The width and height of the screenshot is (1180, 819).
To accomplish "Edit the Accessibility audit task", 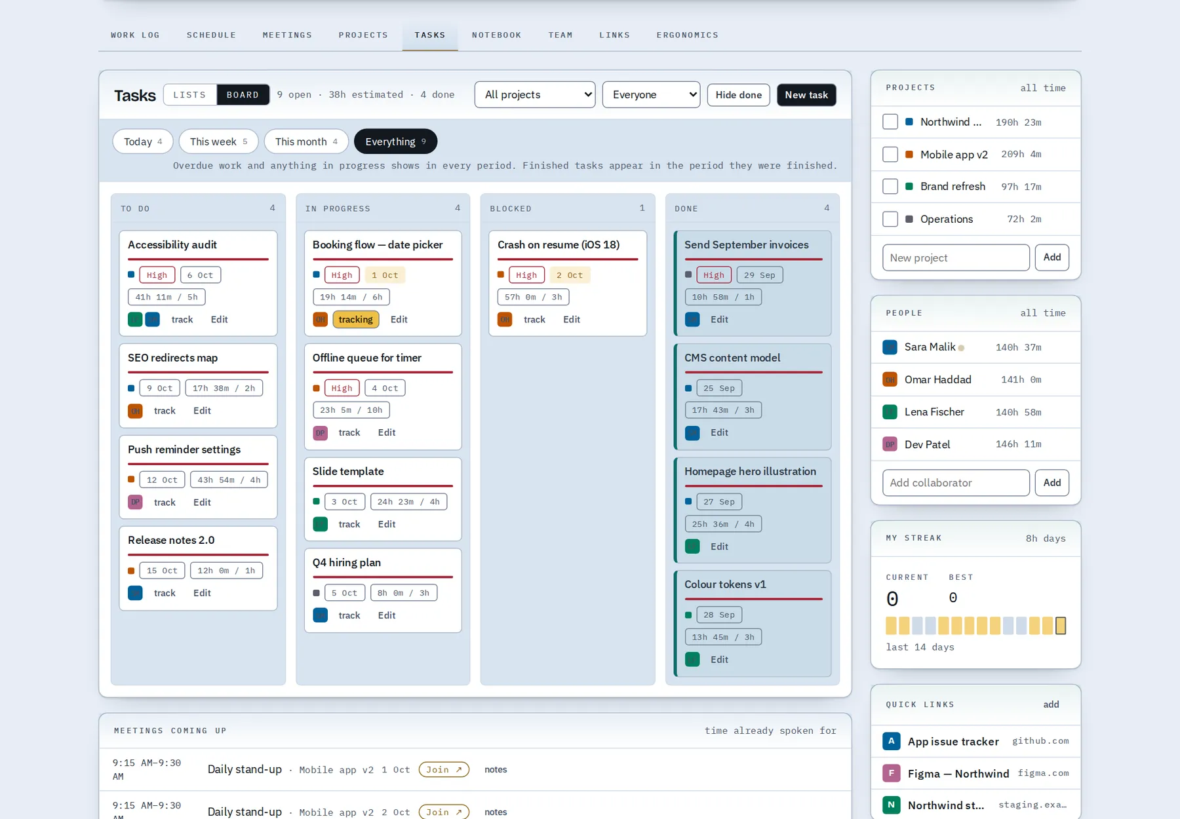I will point(219,320).
